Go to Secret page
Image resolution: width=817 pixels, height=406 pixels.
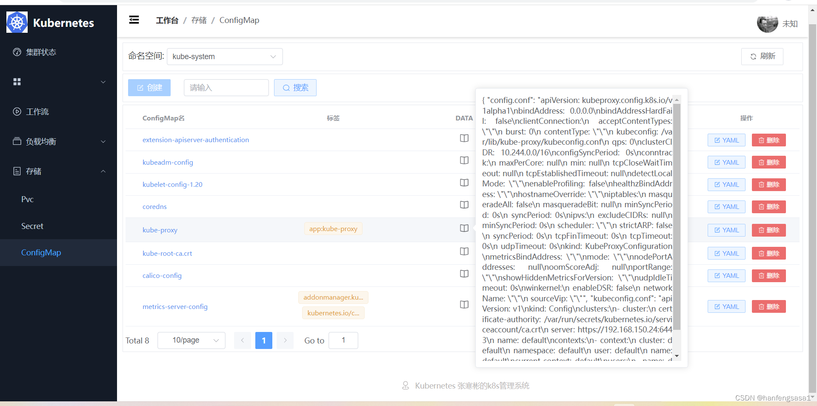(58, 226)
